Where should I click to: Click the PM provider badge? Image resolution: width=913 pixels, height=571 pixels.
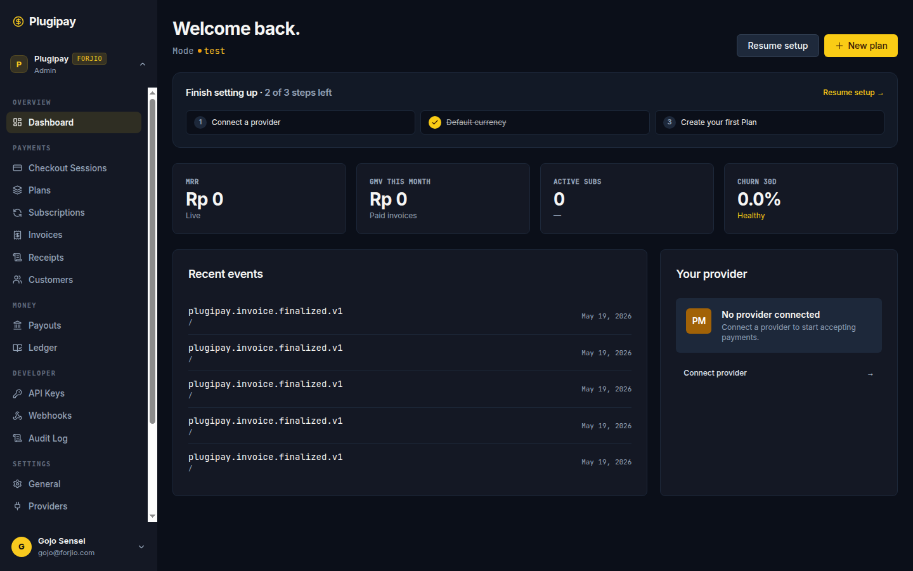point(699,321)
